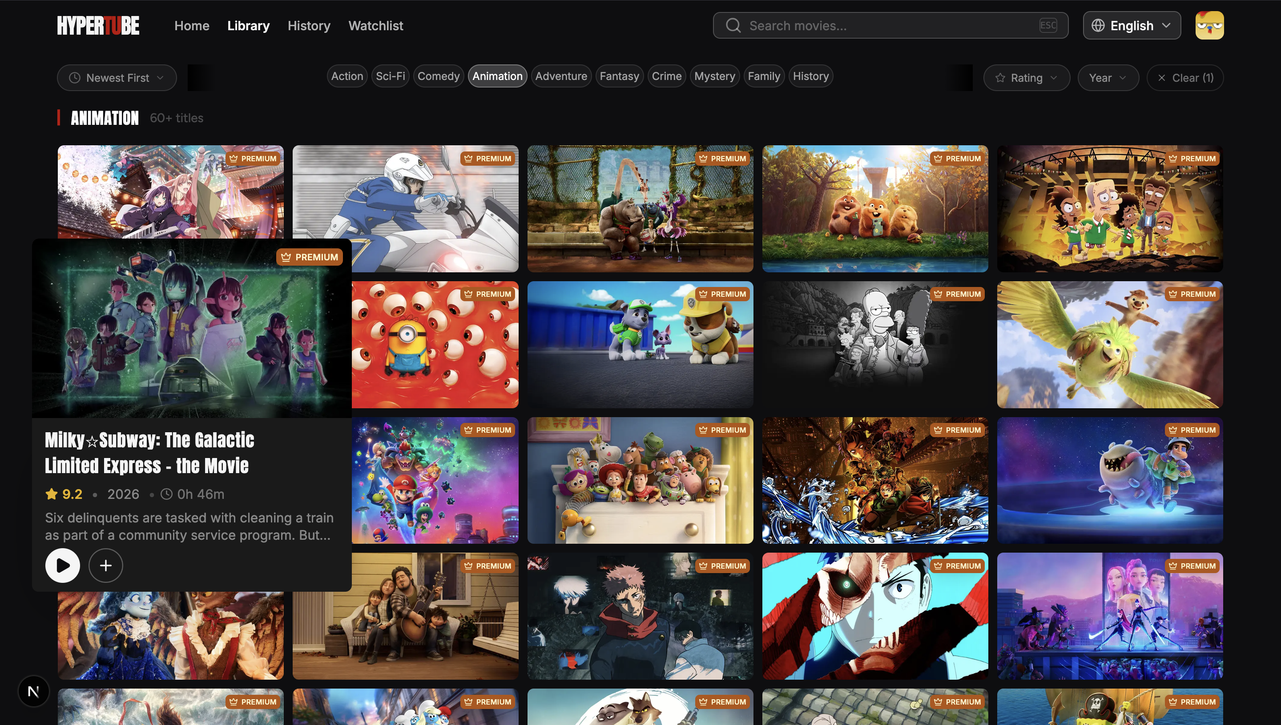Open the user avatar profile icon
1281x725 pixels.
(x=1209, y=25)
